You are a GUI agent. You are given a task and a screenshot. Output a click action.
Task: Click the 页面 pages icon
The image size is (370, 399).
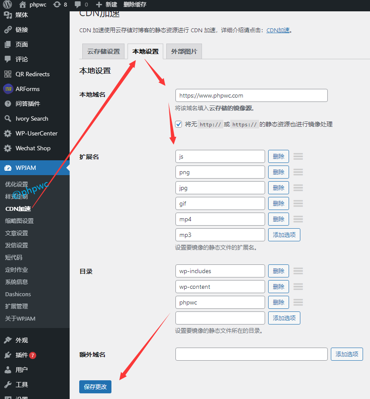[8, 44]
